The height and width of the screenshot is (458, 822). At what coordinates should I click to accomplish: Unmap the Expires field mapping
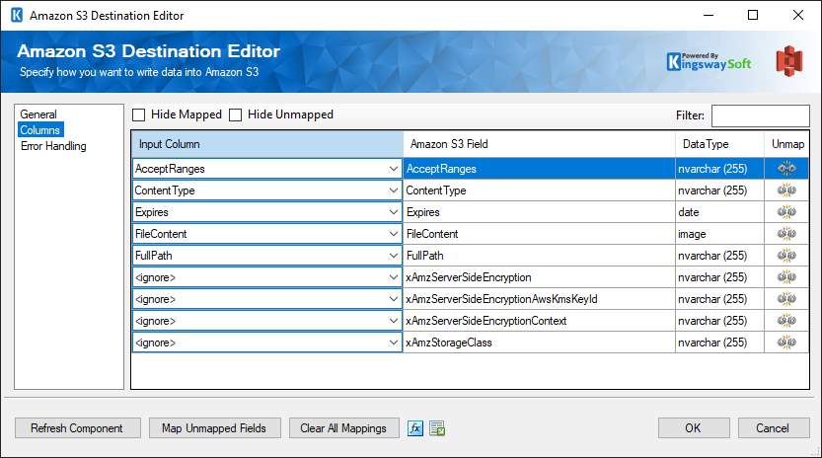tap(786, 212)
